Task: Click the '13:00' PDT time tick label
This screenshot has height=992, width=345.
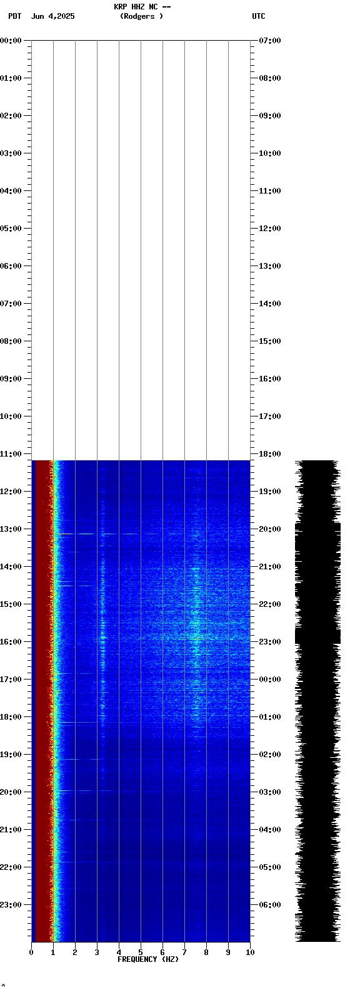Action: click(x=11, y=529)
